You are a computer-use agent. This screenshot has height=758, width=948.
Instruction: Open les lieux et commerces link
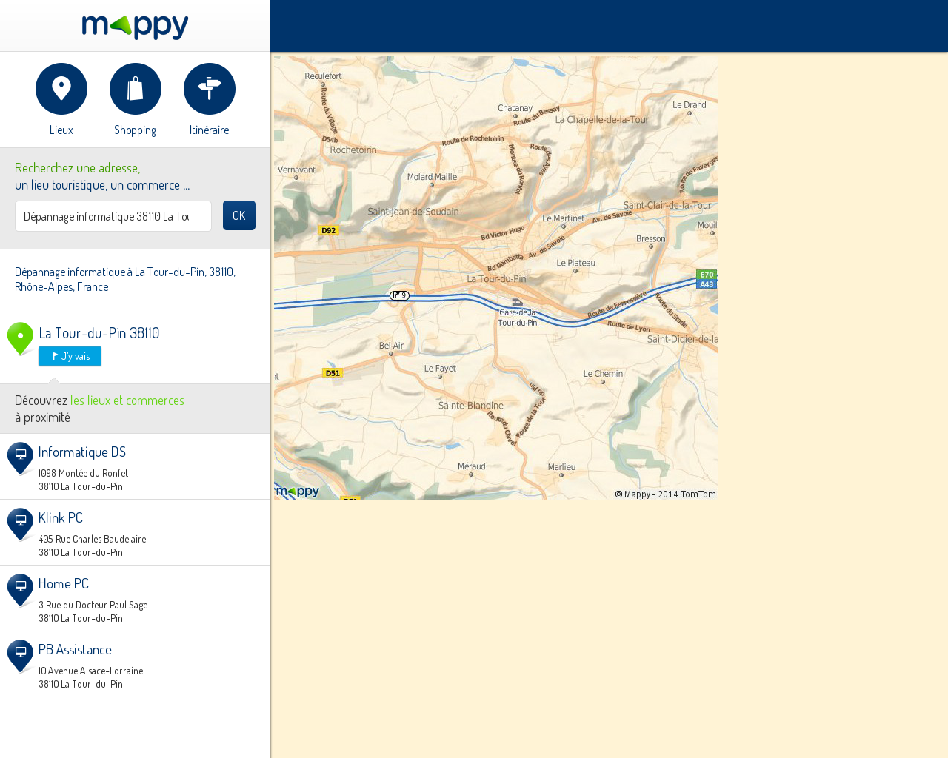coord(127,400)
